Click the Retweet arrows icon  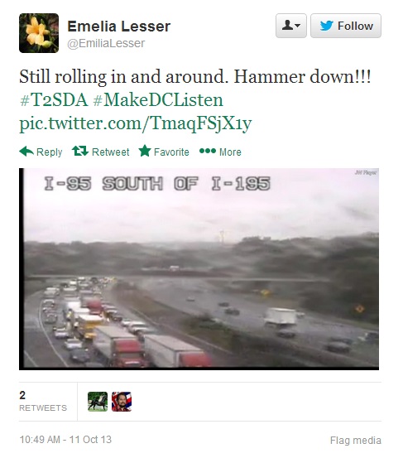(x=80, y=152)
